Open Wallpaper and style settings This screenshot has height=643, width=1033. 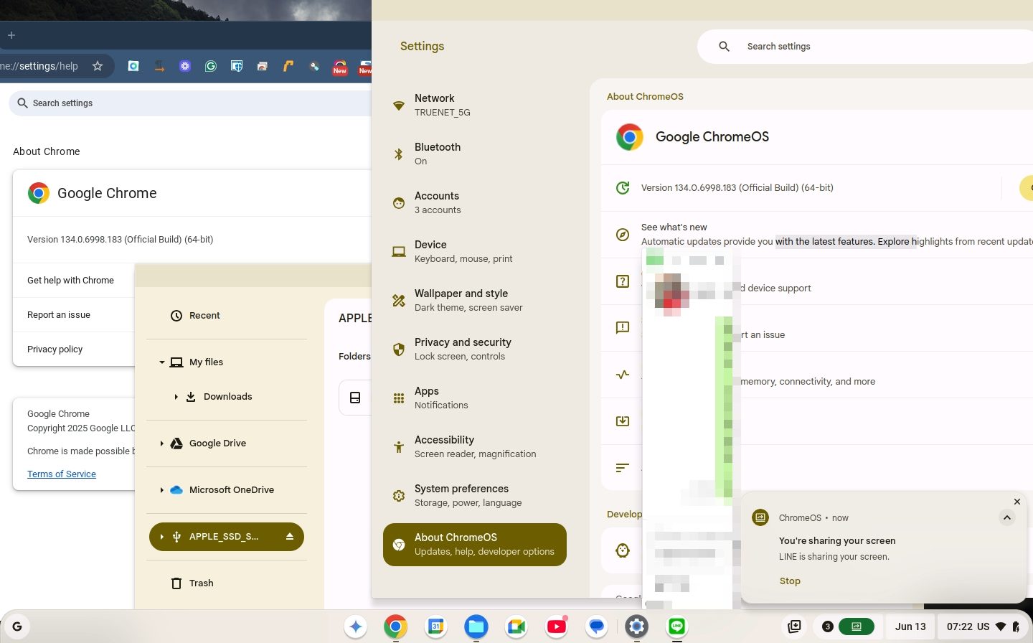(475, 301)
